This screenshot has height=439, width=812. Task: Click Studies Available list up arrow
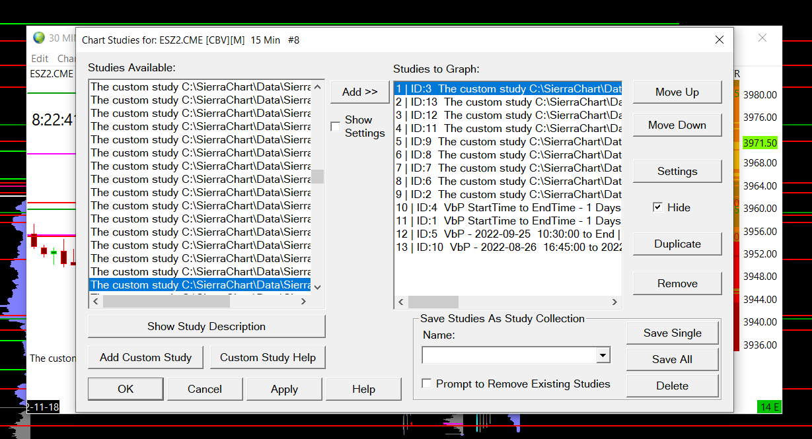[318, 86]
